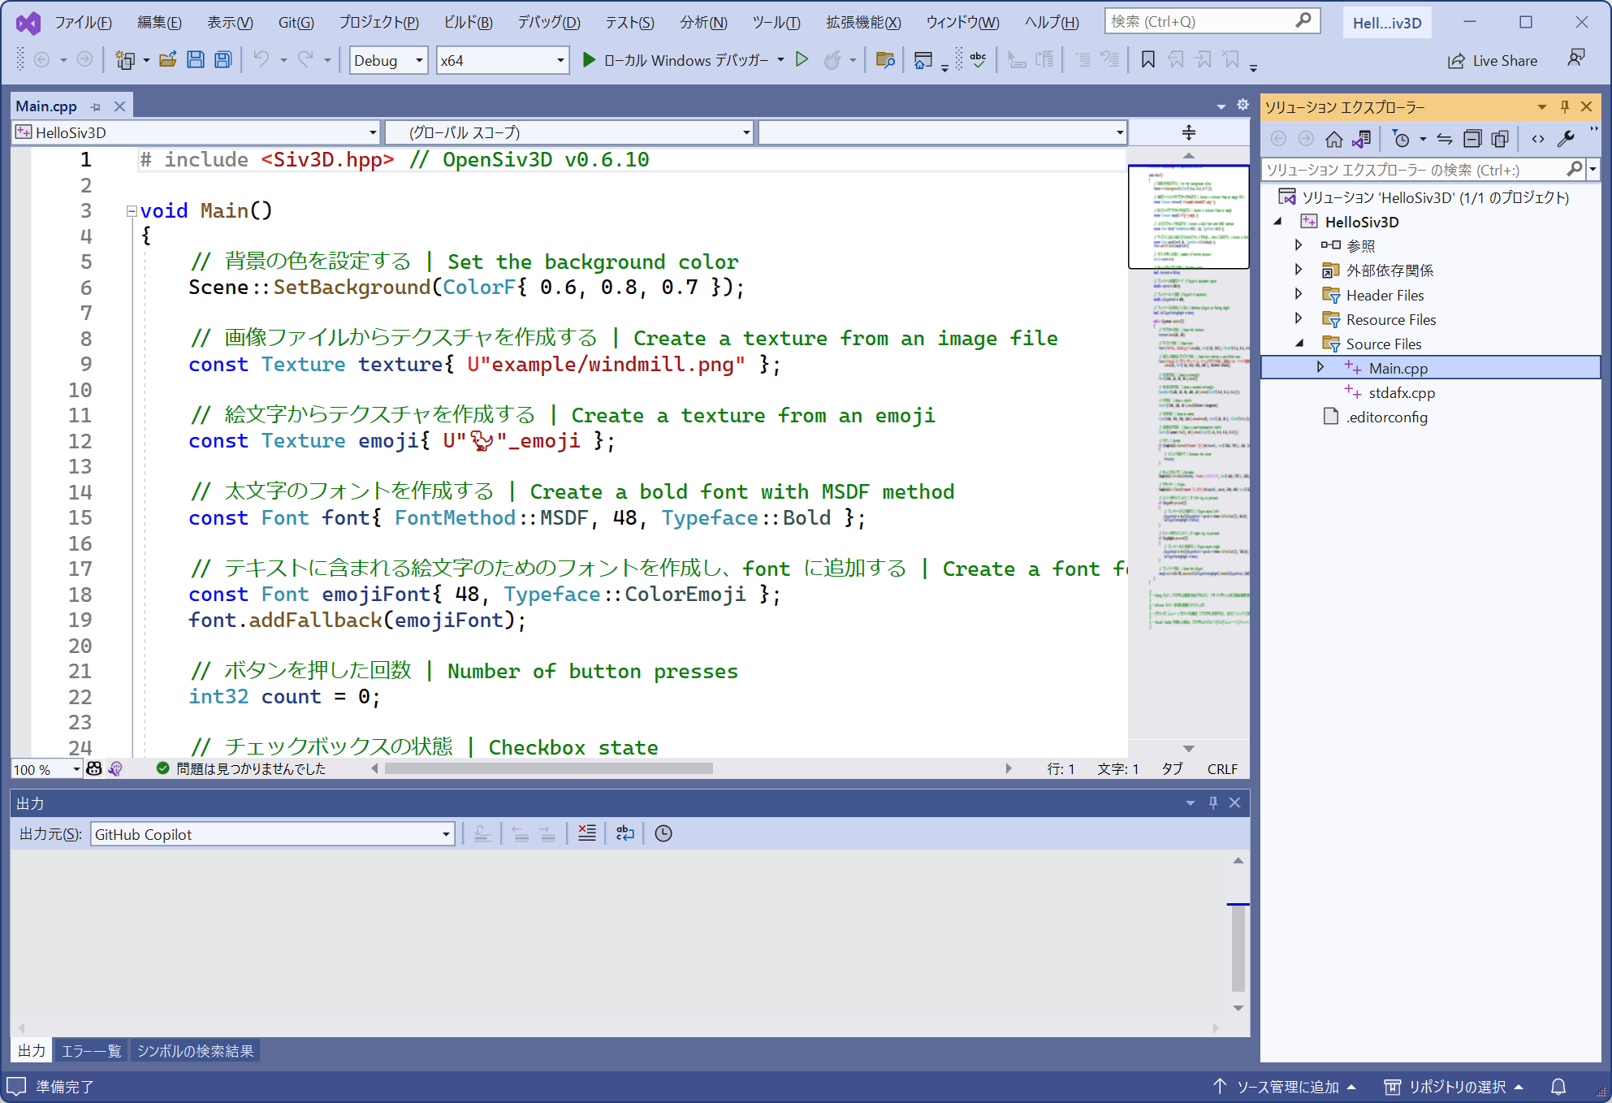1612x1103 pixels.
Task: Toggle auto-hide pin on Solution Explorer
Action: (x=1565, y=106)
